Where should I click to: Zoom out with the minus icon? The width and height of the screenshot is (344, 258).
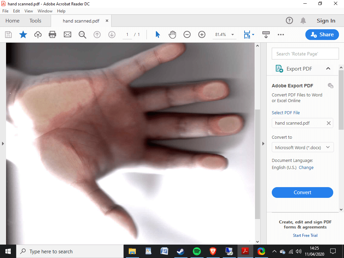point(187,34)
